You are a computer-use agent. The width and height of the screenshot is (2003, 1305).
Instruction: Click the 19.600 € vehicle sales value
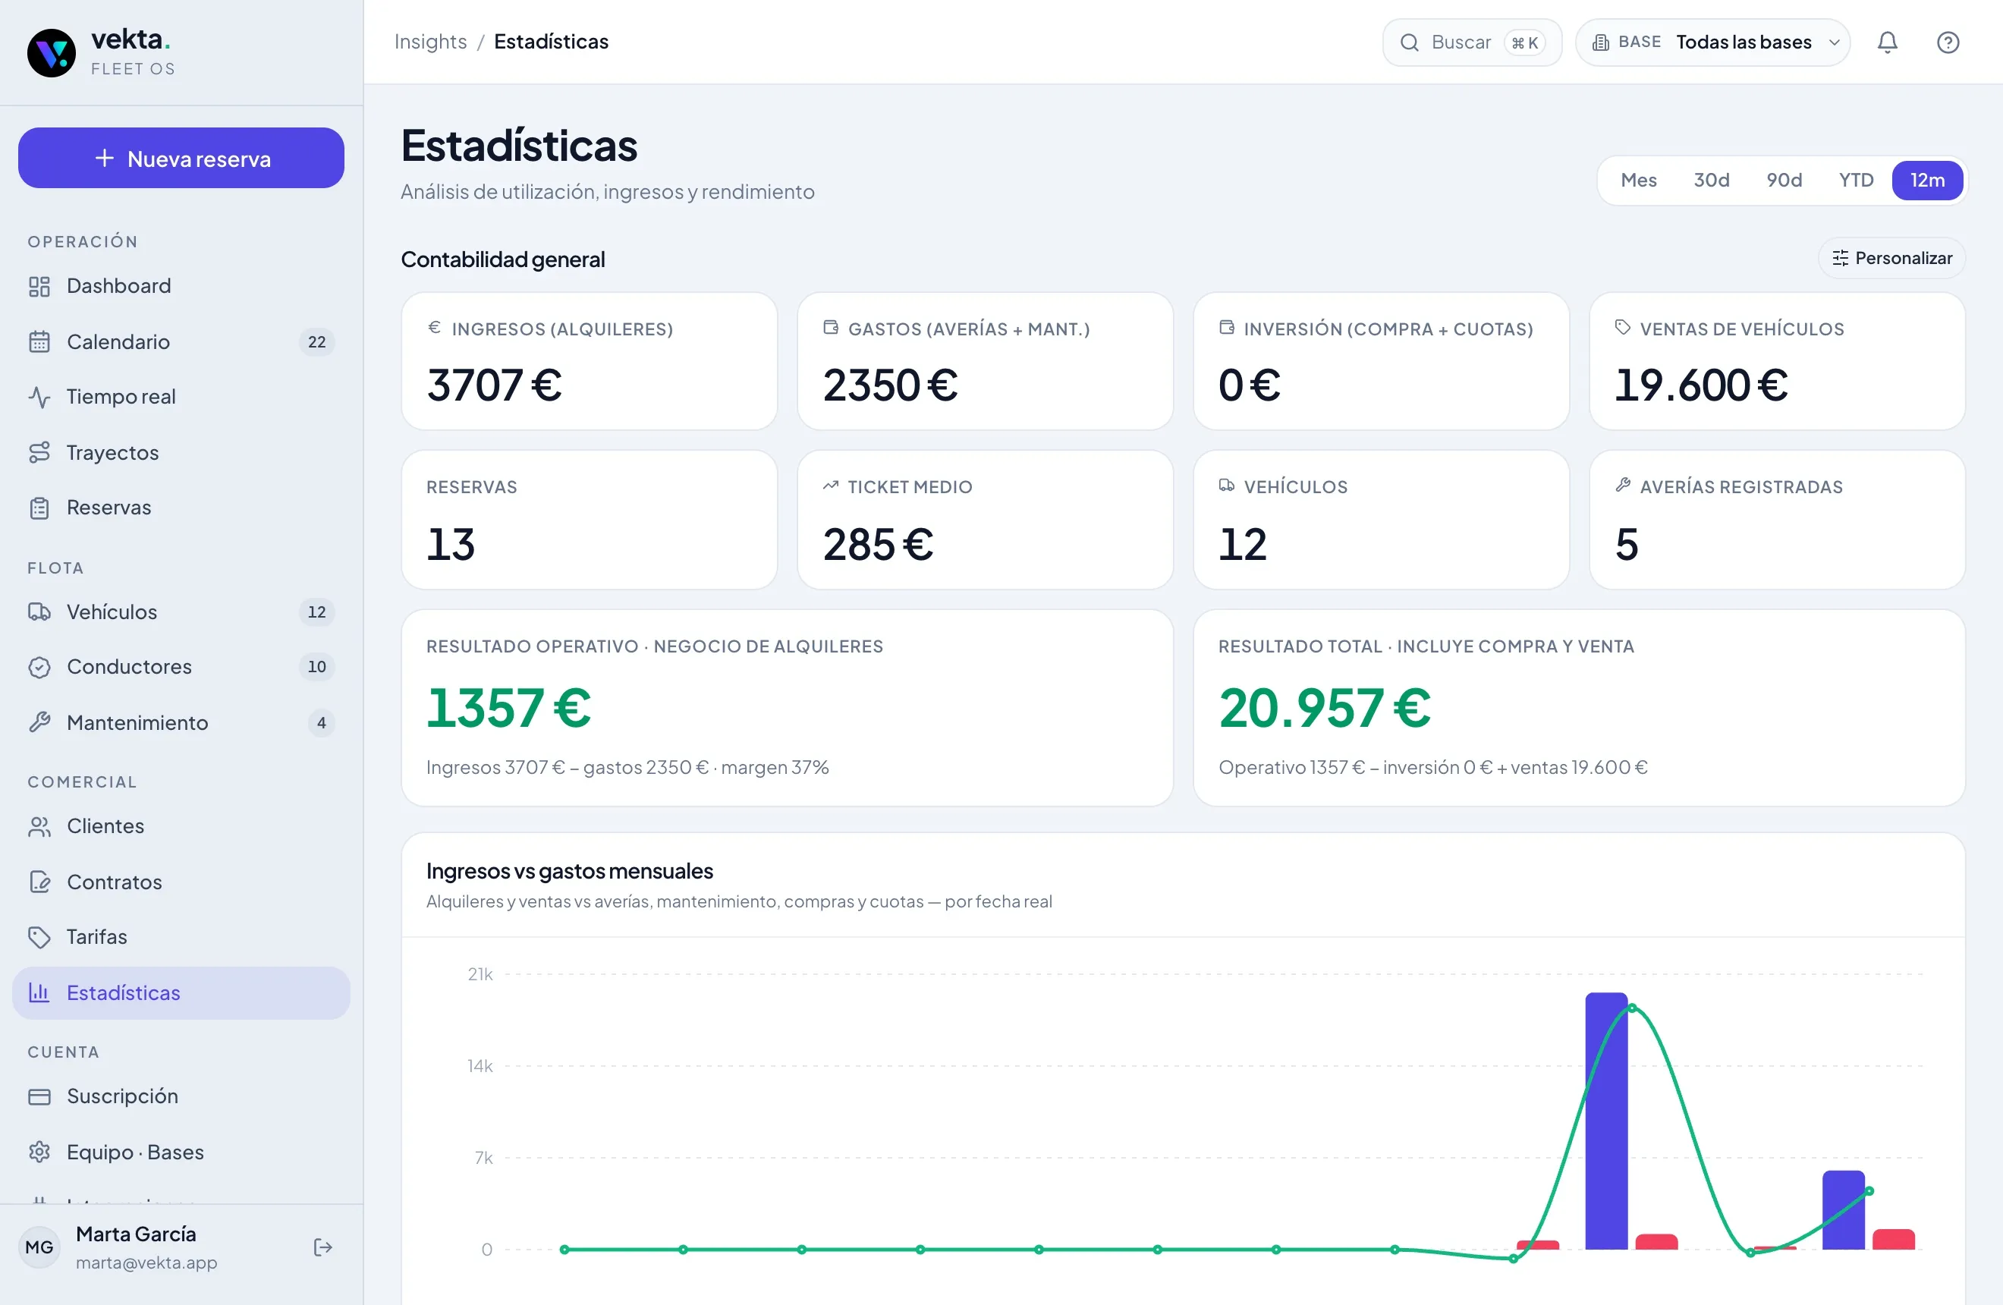click(1701, 385)
